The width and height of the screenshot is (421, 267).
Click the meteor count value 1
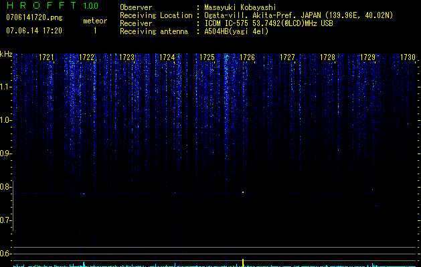pos(95,31)
